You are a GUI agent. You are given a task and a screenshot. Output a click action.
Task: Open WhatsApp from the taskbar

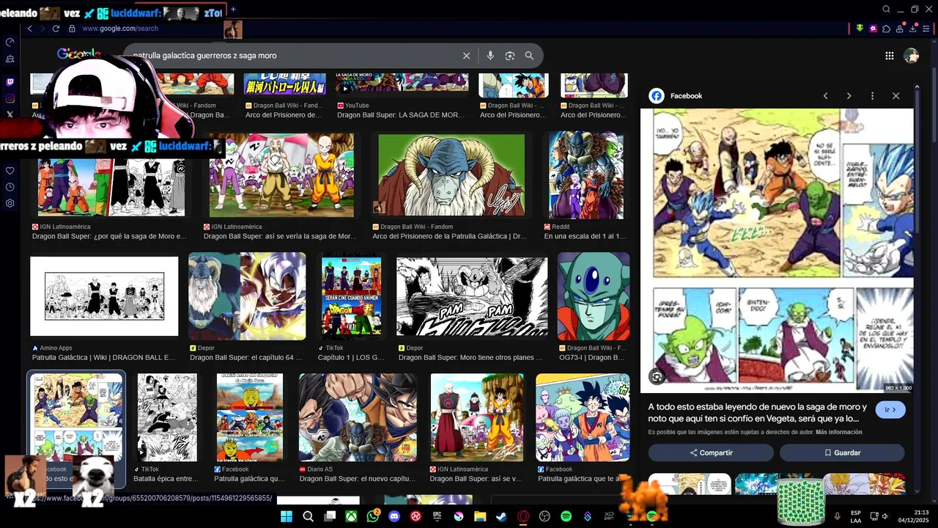373,516
